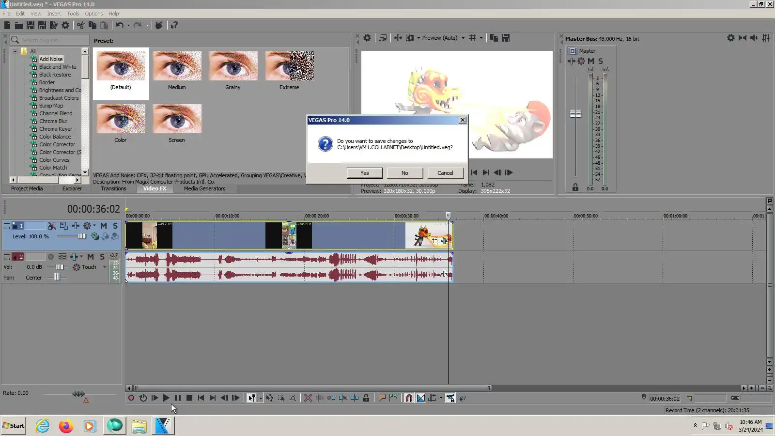Insert a region on the timeline
775x436 pixels.
(x=393, y=398)
